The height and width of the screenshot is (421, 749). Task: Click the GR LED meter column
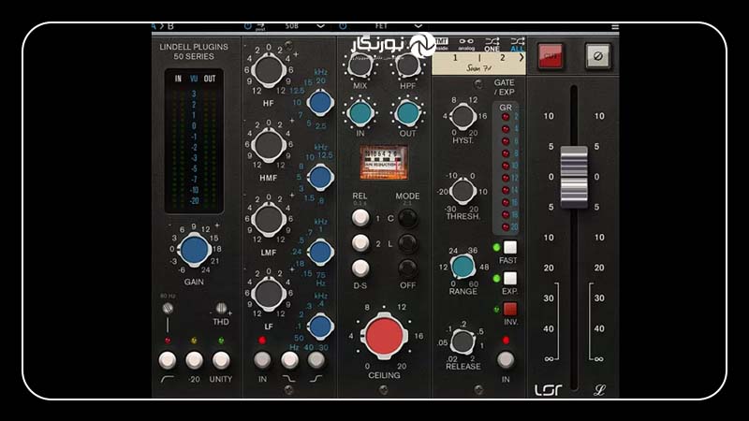pyautogui.click(x=506, y=168)
